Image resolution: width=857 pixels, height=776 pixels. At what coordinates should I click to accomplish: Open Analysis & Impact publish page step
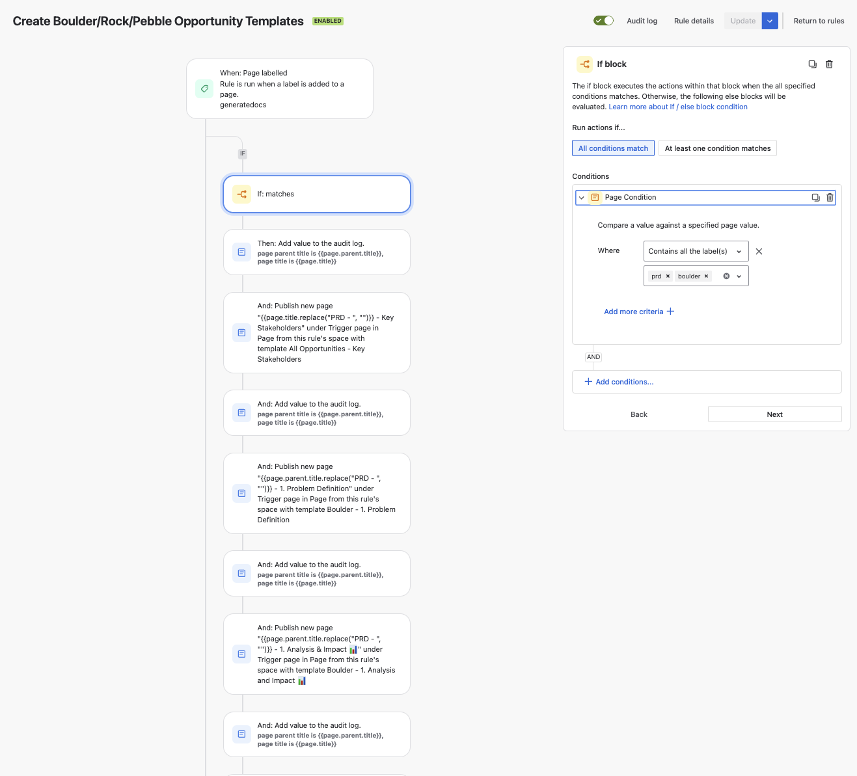[x=317, y=654]
